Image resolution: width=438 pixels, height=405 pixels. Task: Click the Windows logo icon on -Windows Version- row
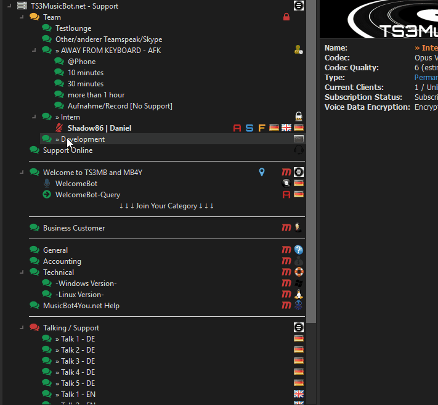[x=299, y=284]
